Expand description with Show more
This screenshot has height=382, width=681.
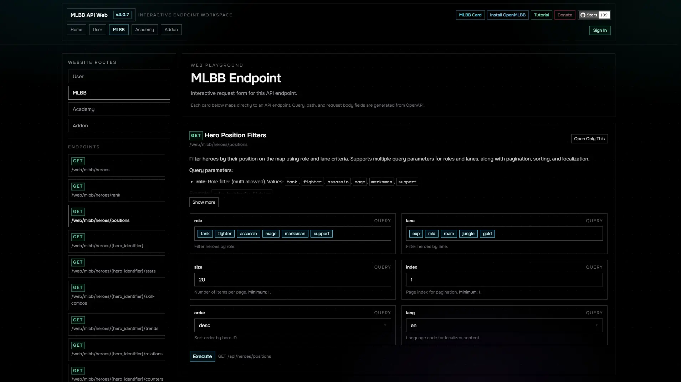coord(204,202)
